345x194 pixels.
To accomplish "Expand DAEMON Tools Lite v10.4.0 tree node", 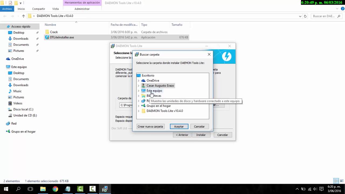I will point(139,111).
